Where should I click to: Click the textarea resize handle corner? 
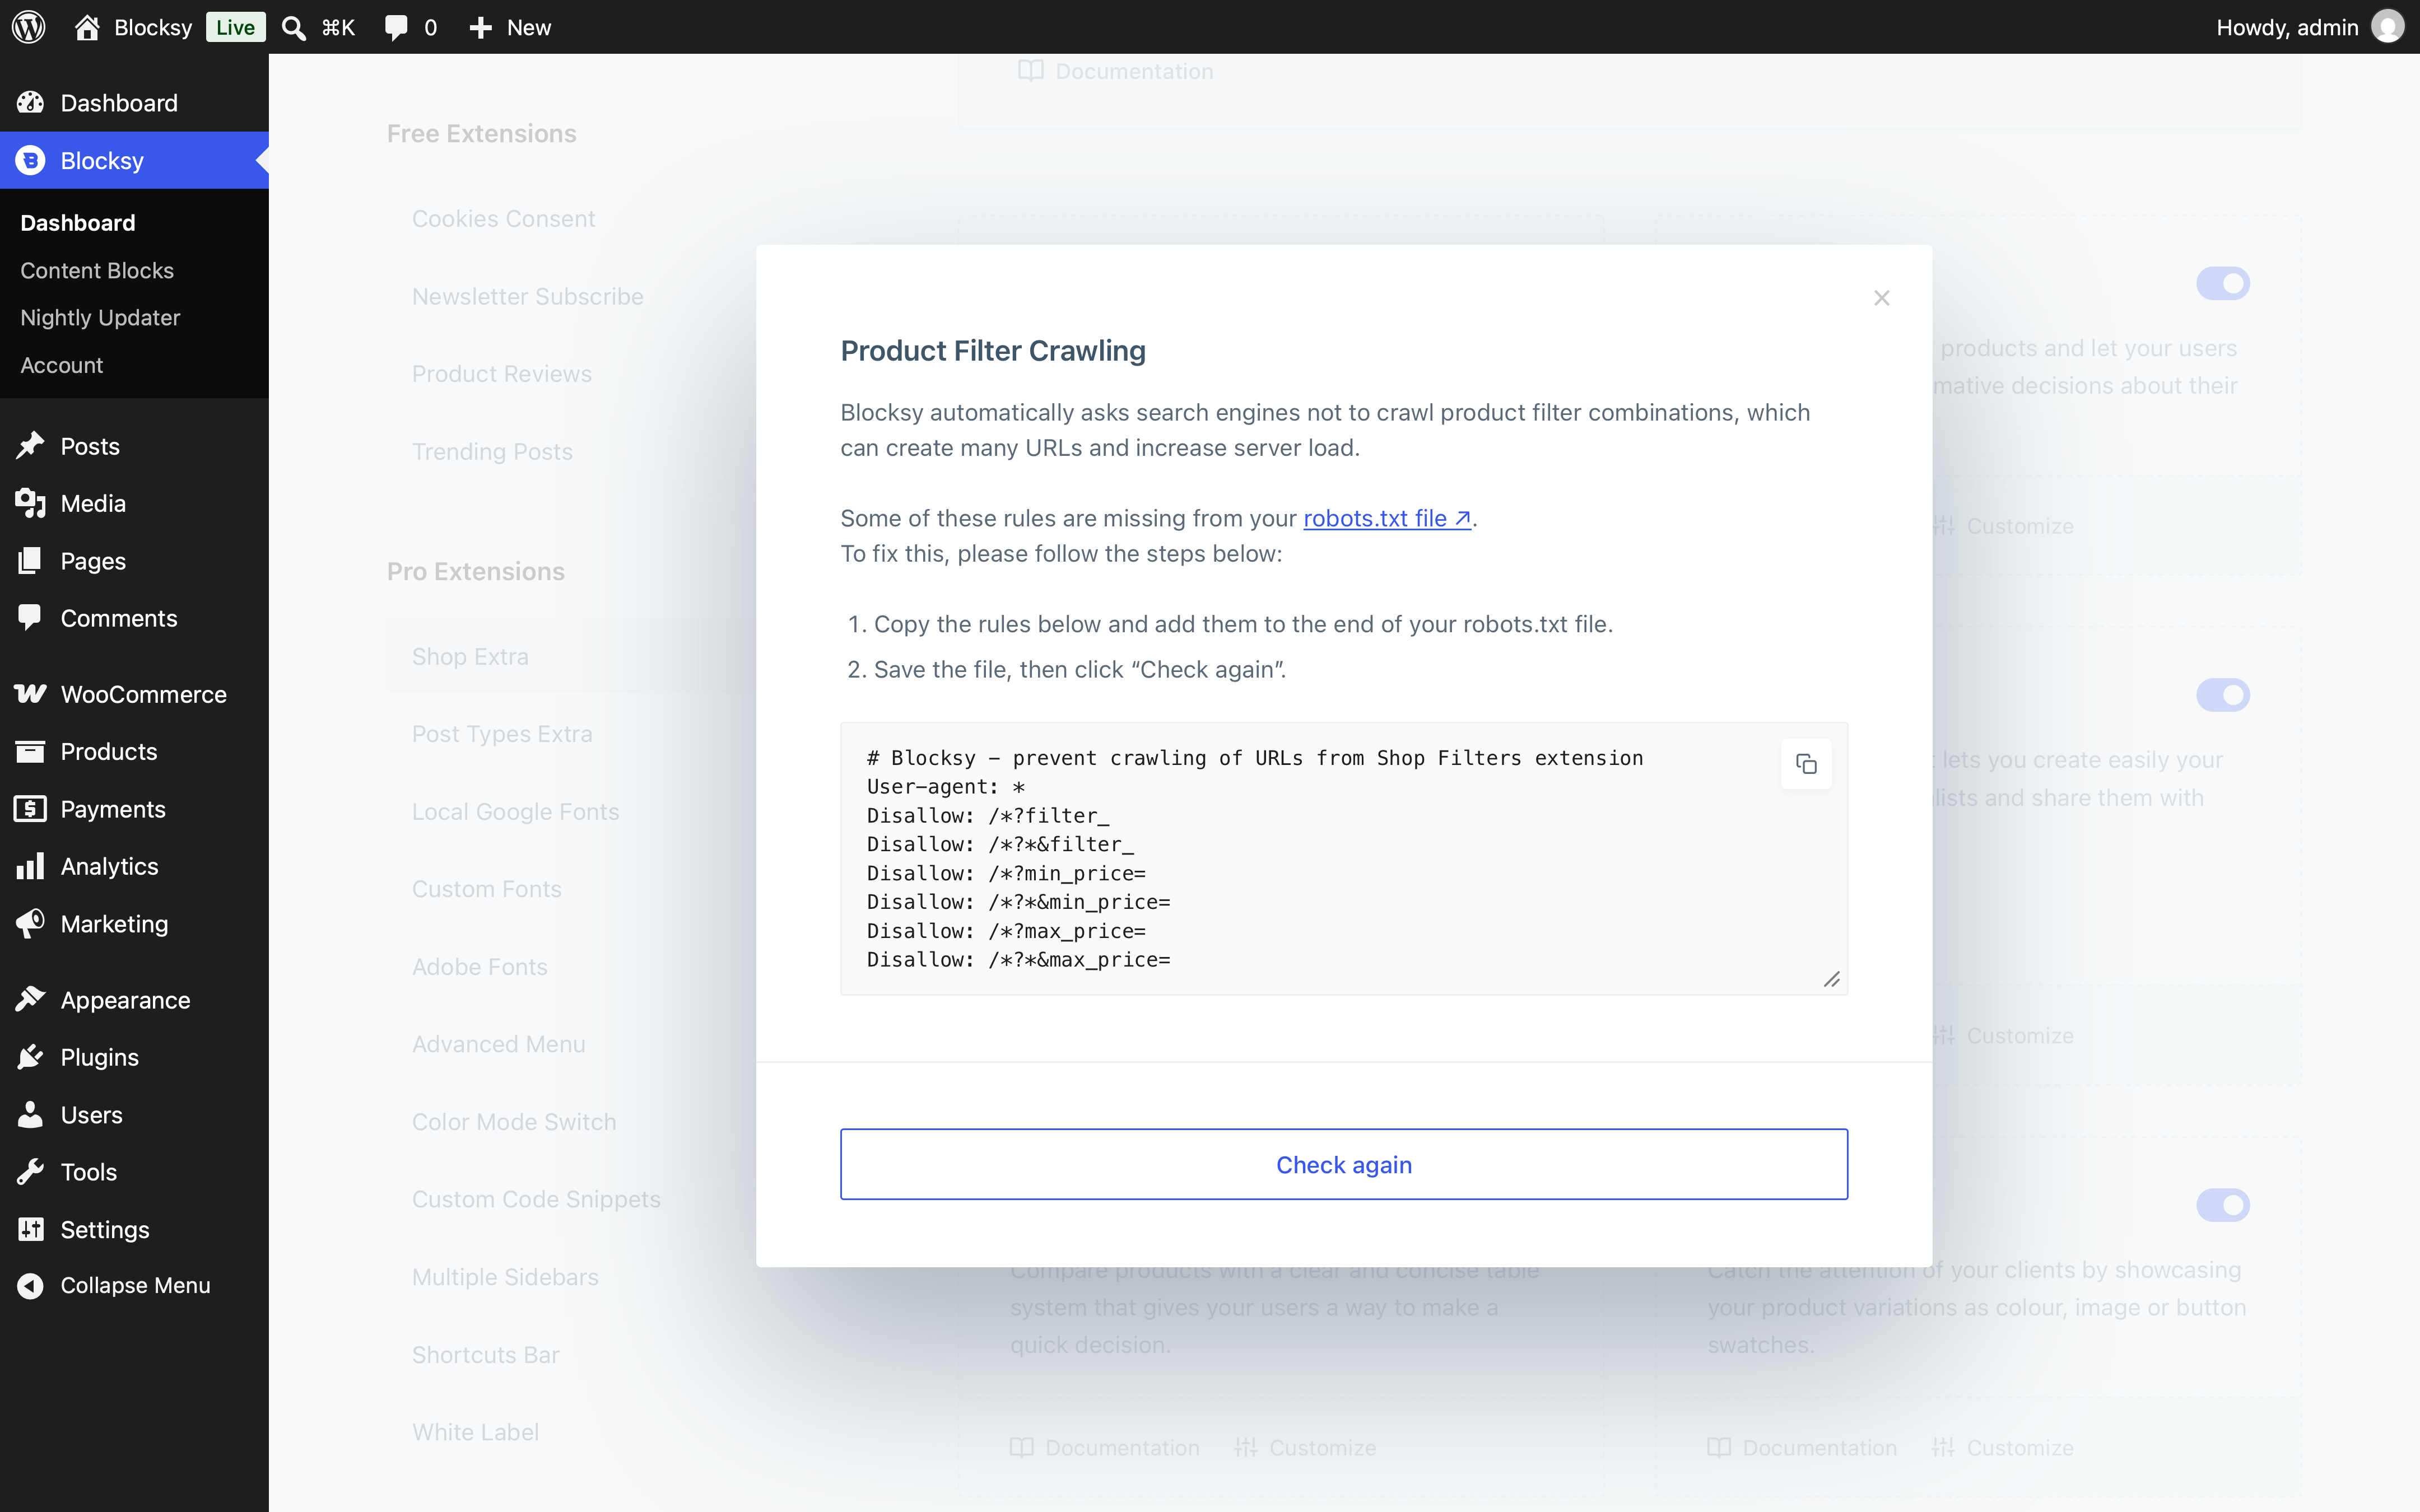tap(1832, 979)
